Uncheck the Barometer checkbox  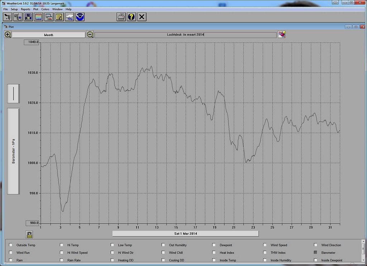point(315,253)
